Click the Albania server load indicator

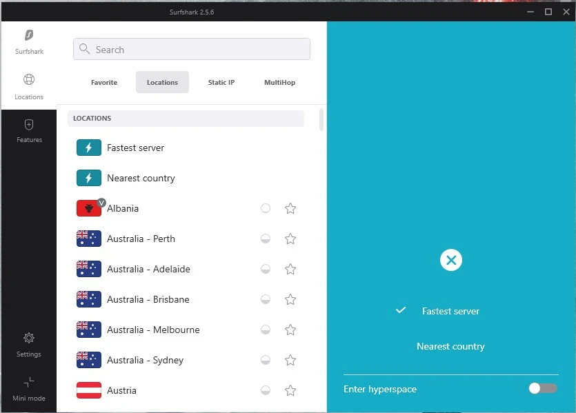(266, 208)
